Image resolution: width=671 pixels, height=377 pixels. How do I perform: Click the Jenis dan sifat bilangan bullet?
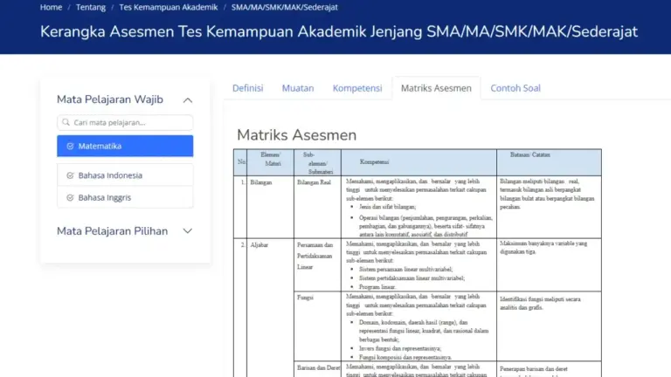tap(388, 207)
